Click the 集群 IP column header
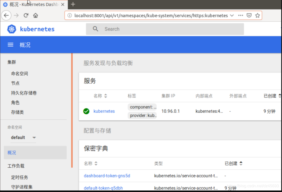Screen dimensions: 282x192 (x=168, y=96)
